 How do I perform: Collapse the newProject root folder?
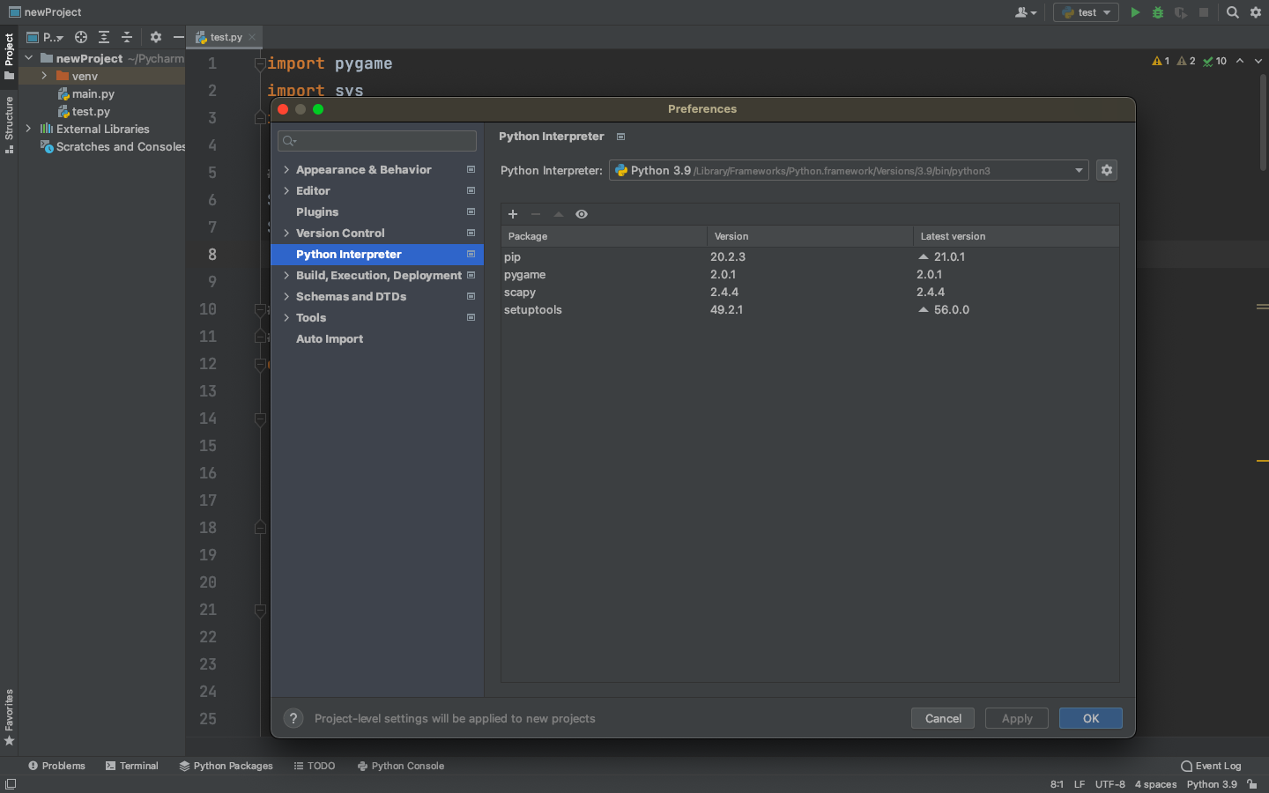29,58
